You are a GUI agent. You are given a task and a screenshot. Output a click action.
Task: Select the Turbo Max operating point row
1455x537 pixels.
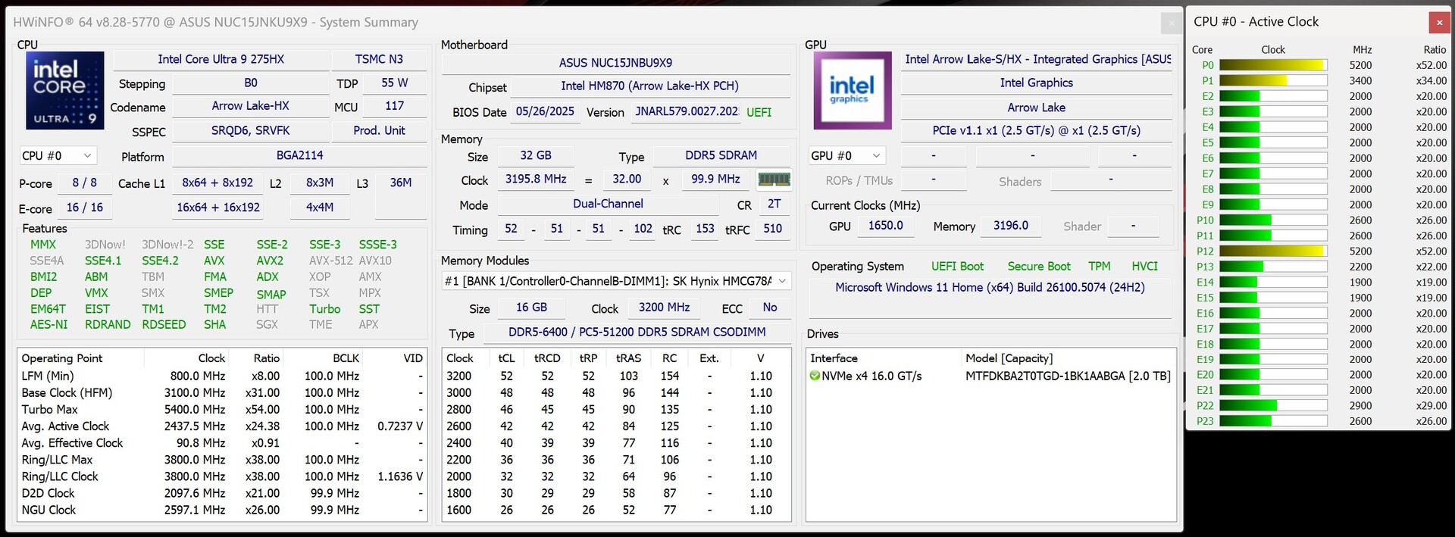[x=221, y=410]
